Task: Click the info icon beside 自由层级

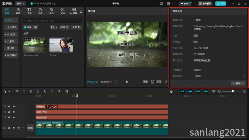Action: (x=244, y=76)
